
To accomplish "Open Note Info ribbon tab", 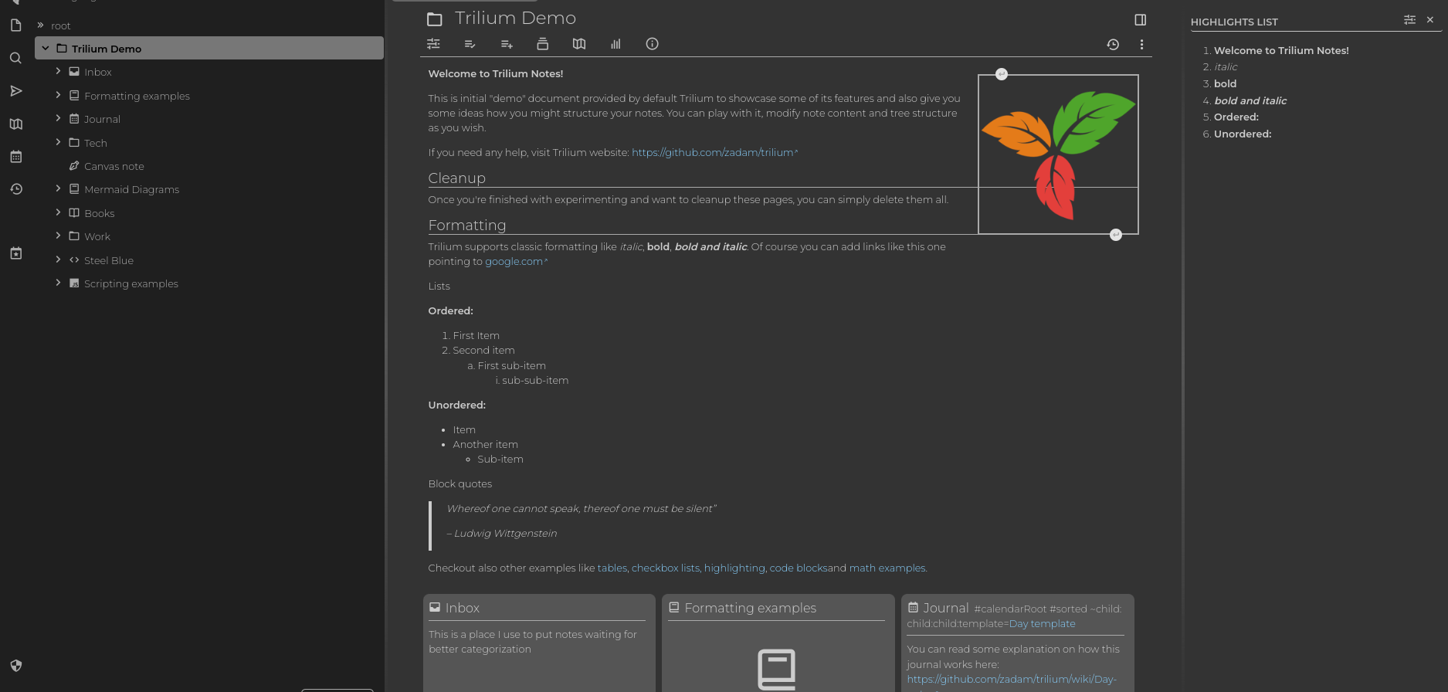I will point(652,44).
